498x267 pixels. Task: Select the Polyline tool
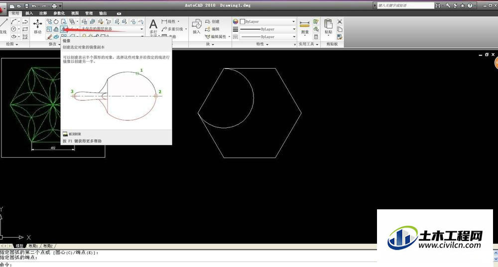tap(25, 21)
